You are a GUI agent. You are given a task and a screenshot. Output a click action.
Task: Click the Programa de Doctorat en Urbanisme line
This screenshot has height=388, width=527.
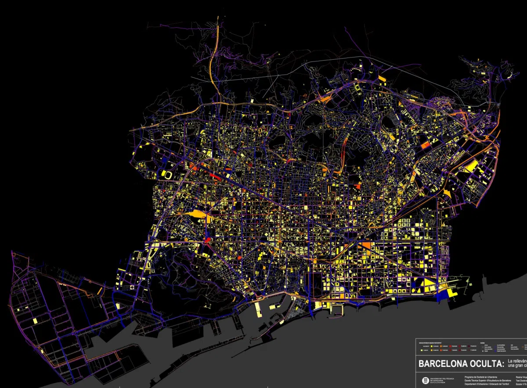click(x=481, y=377)
